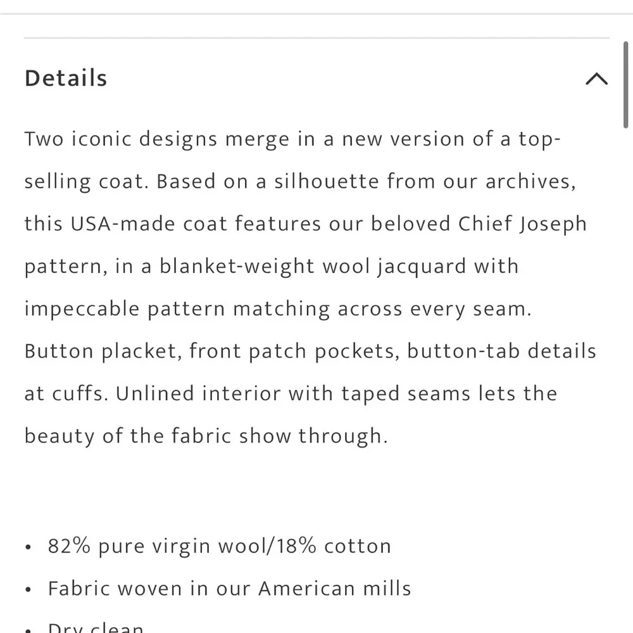Click the phrase Two iconic designs
Image resolution: width=633 pixels, height=633 pixels.
120,139
